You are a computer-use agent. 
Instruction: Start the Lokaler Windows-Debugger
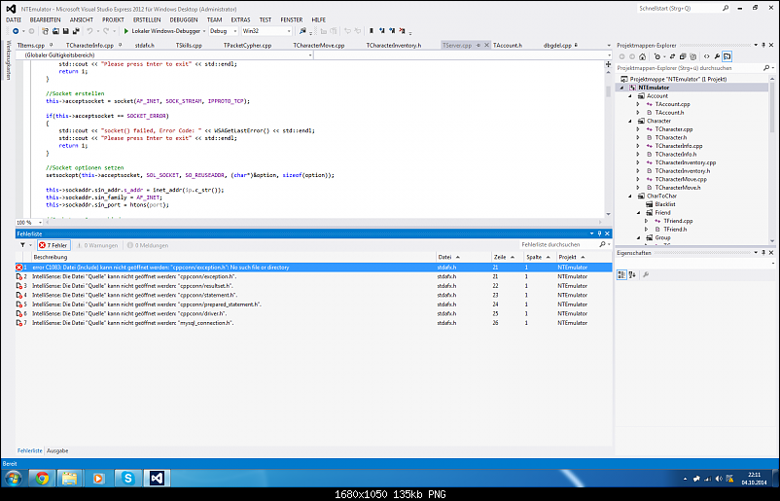coord(161,31)
